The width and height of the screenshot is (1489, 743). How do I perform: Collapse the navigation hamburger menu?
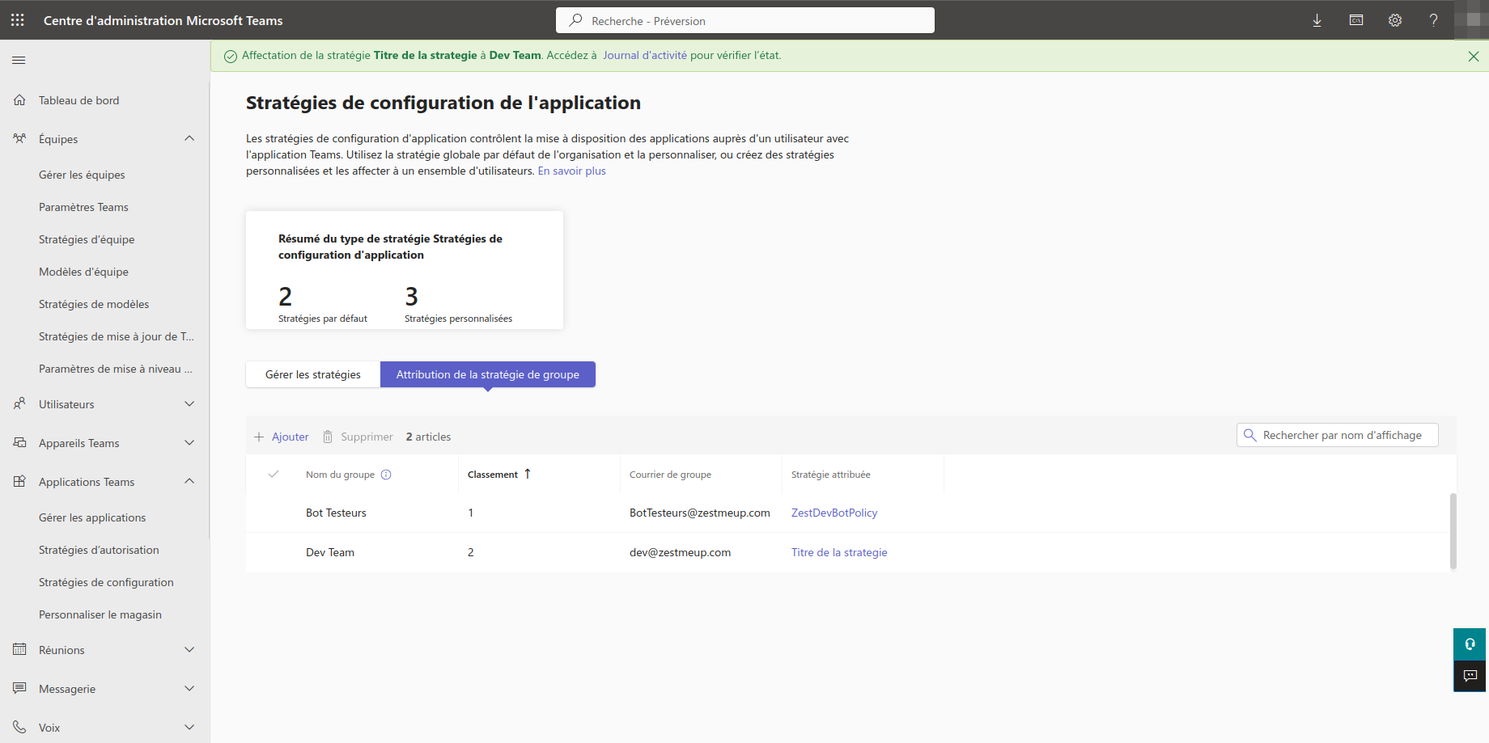point(19,60)
